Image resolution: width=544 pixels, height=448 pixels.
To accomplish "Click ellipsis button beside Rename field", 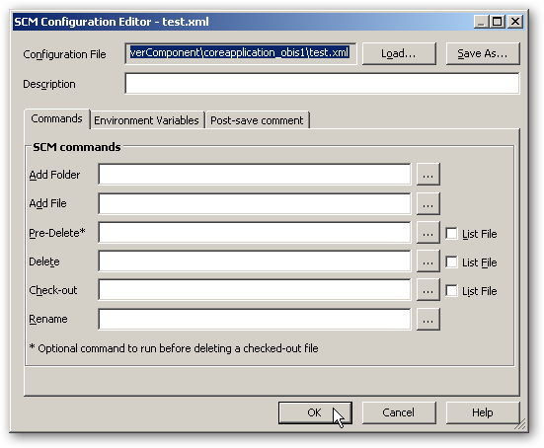I will (428, 319).
